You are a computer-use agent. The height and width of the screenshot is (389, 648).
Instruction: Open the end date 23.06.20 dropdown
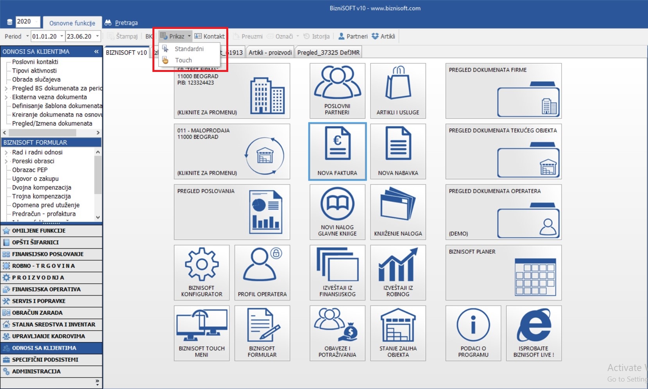coord(97,36)
